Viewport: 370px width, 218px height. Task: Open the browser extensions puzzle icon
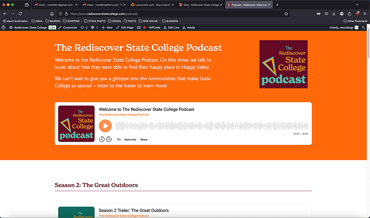click(x=349, y=14)
